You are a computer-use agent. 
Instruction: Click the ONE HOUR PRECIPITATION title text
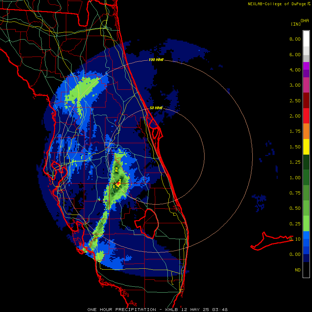[122, 310]
